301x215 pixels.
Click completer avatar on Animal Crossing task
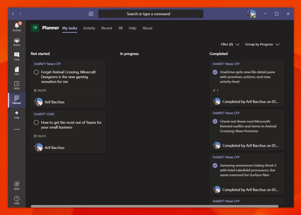tap(217, 145)
